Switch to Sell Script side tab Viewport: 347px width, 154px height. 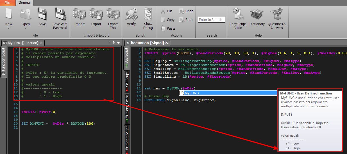pos(127,81)
